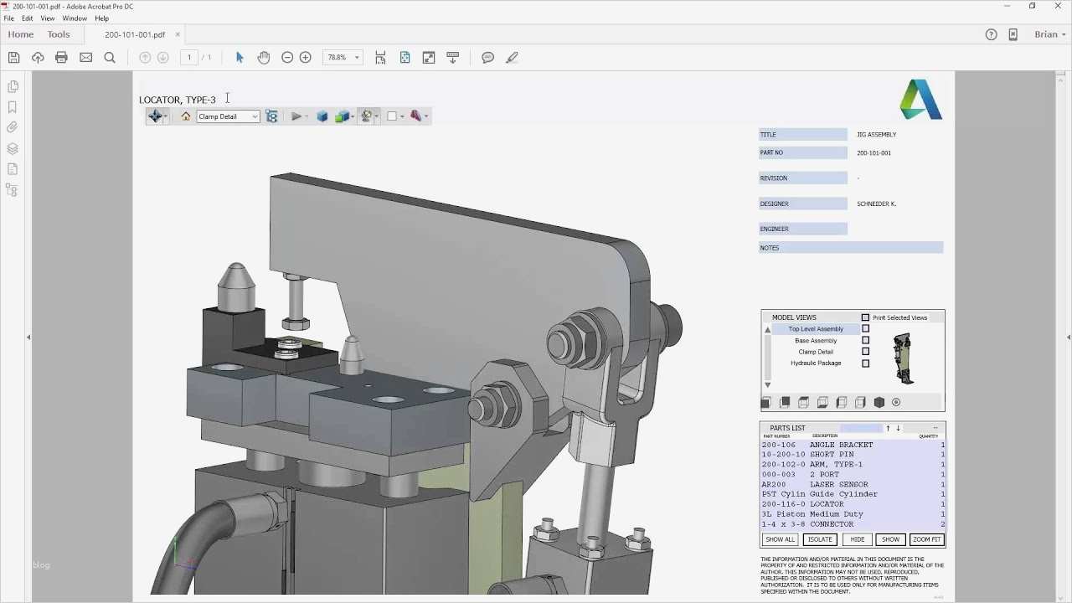Screen dimensions: 1072x603
Task: Switch to the Tools tab
Action: (59, 34)
